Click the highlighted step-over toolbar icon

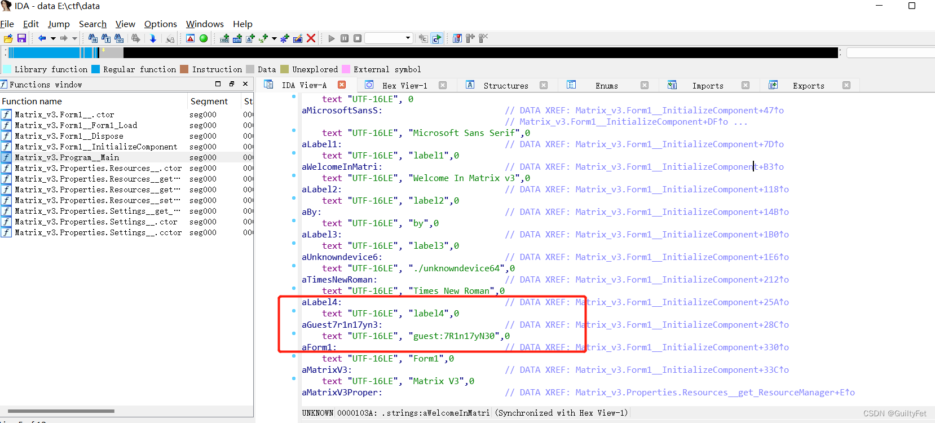point(437,38)
